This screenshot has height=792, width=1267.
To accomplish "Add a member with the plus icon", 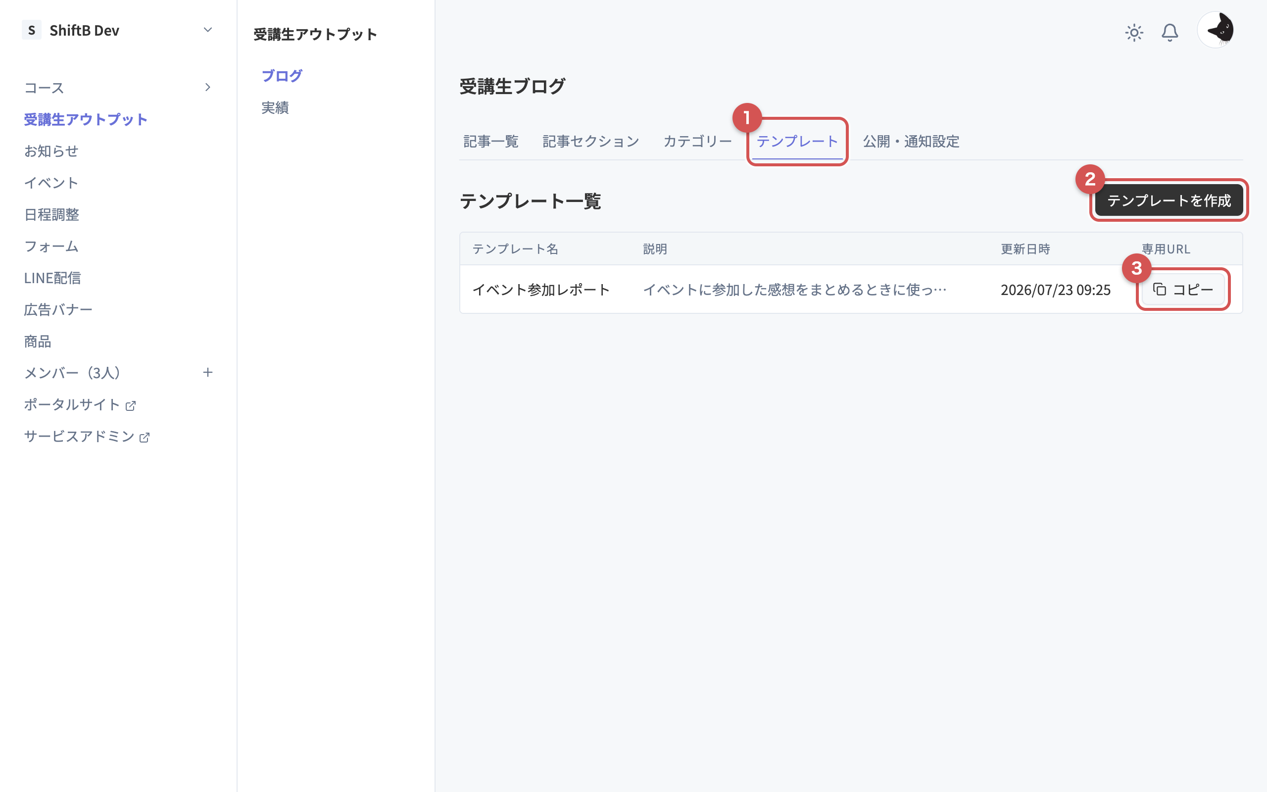I will 207,372.
